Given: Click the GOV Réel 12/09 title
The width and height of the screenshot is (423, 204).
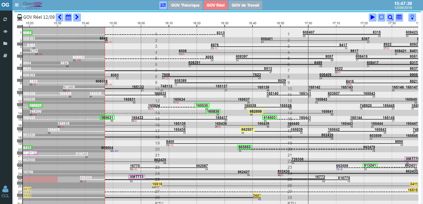Looking at the screenshot, I should point(39,17).
